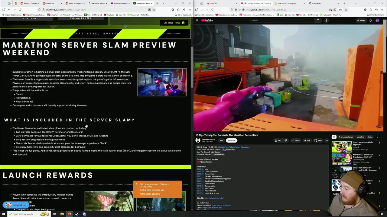Viewport: 387px width, 217px height.
Task: Select 'From JesseKazam' filter chip
Action: point(346,137)
